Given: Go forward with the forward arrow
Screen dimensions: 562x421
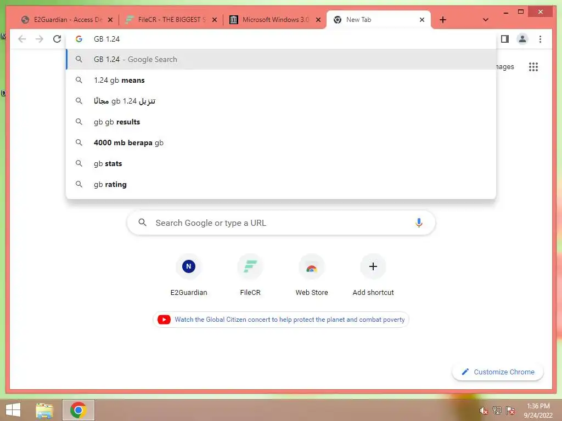Looking at the screenshot, I should tap(40, 39).
